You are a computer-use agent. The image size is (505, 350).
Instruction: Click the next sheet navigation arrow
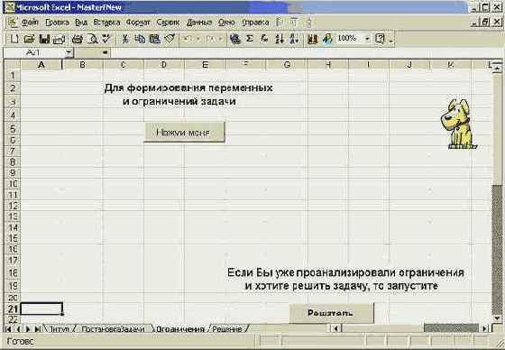(x=28, y=329)
